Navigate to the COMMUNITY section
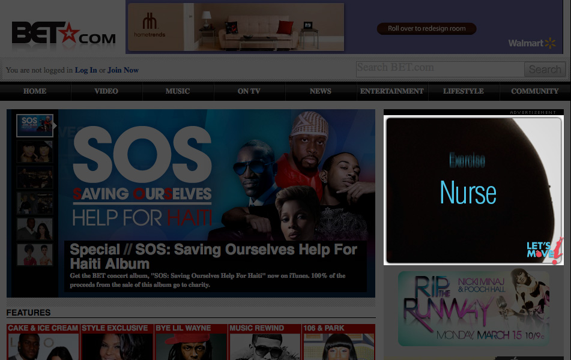The height and width of the screenshot is (360, 571). 534,91
